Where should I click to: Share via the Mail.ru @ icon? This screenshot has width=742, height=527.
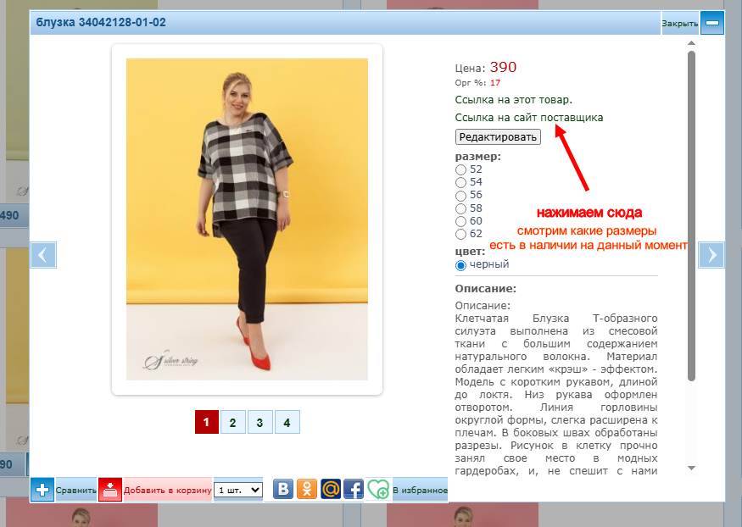point(331,489)
